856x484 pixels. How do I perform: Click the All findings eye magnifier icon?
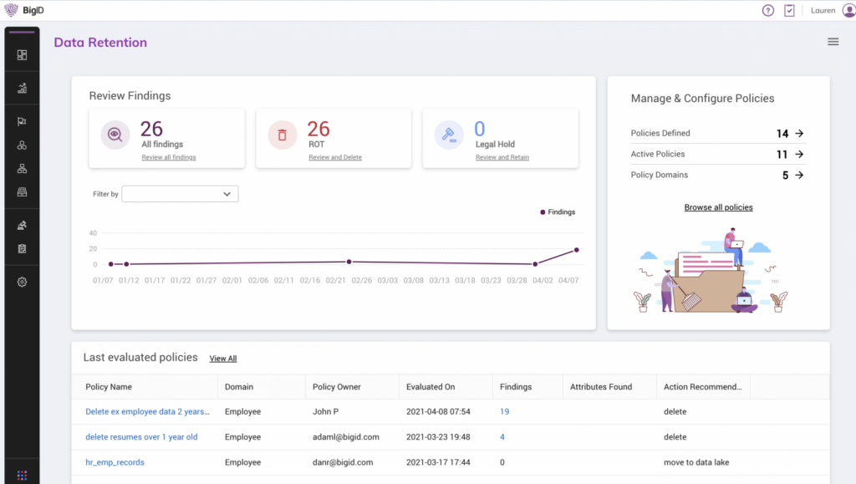point(115,135)
